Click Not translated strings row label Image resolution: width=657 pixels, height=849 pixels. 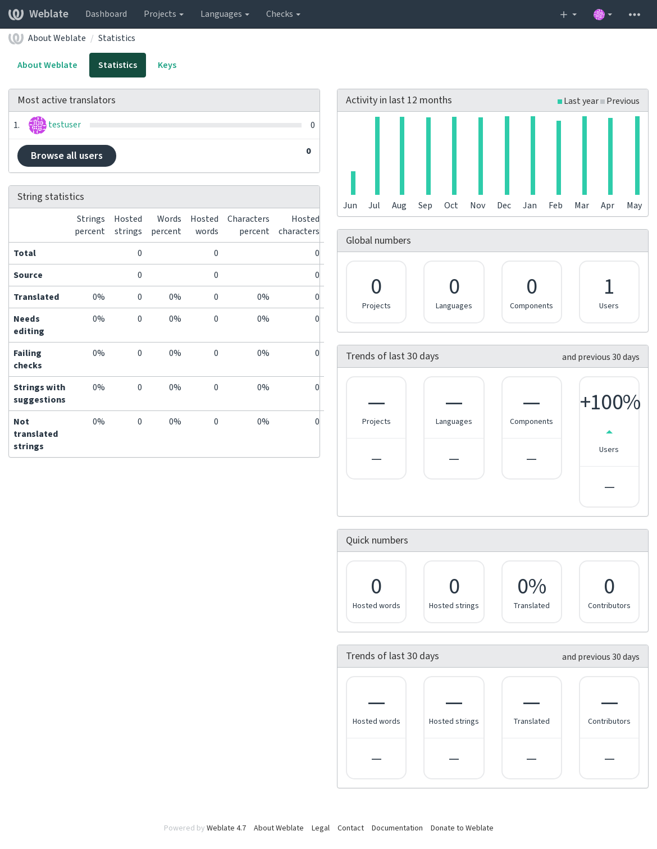click(x=36, y=434)
